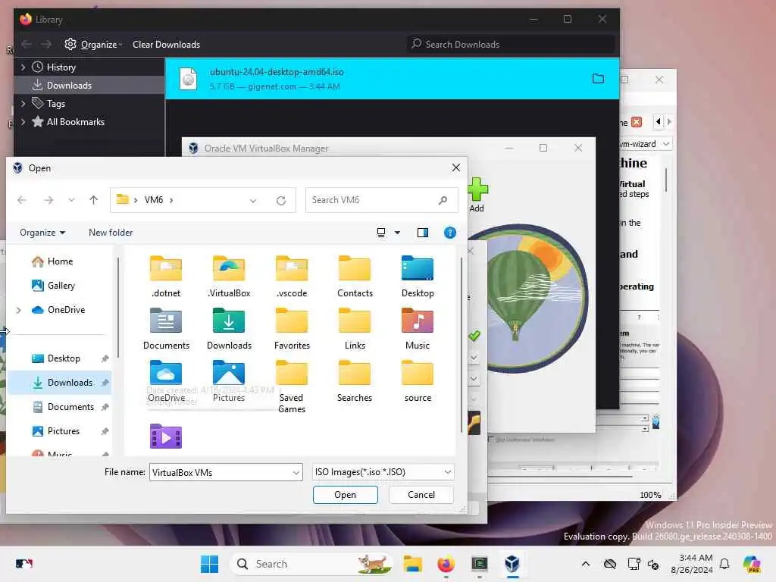The width and height of the screenshot is (776, 582).
Task: Select the Saved Games folder
Action: pyautogui.click(x=292, y=387)
